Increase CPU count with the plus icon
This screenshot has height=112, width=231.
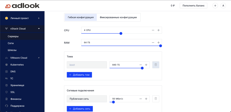[158, 30]
